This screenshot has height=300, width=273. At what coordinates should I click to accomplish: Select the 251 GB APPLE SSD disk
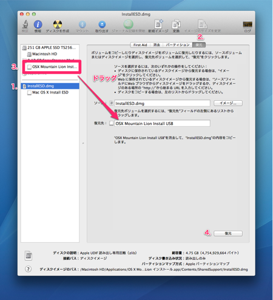[x=50, y=47]
